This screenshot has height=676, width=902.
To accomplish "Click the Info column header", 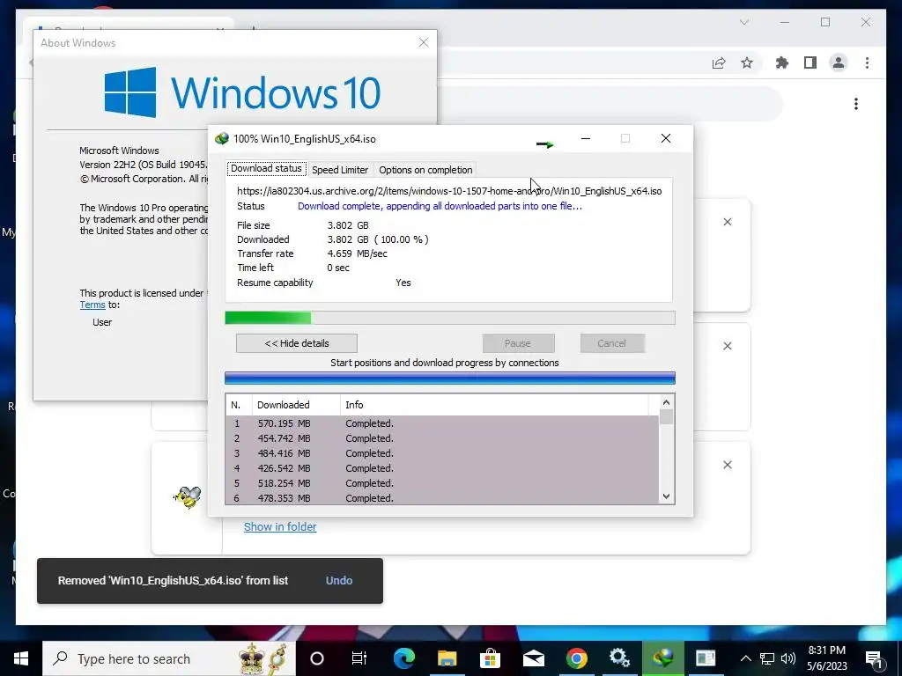I will [493, 405].
